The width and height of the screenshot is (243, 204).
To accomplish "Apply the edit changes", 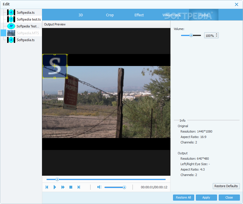I will (x=206, y=197).
